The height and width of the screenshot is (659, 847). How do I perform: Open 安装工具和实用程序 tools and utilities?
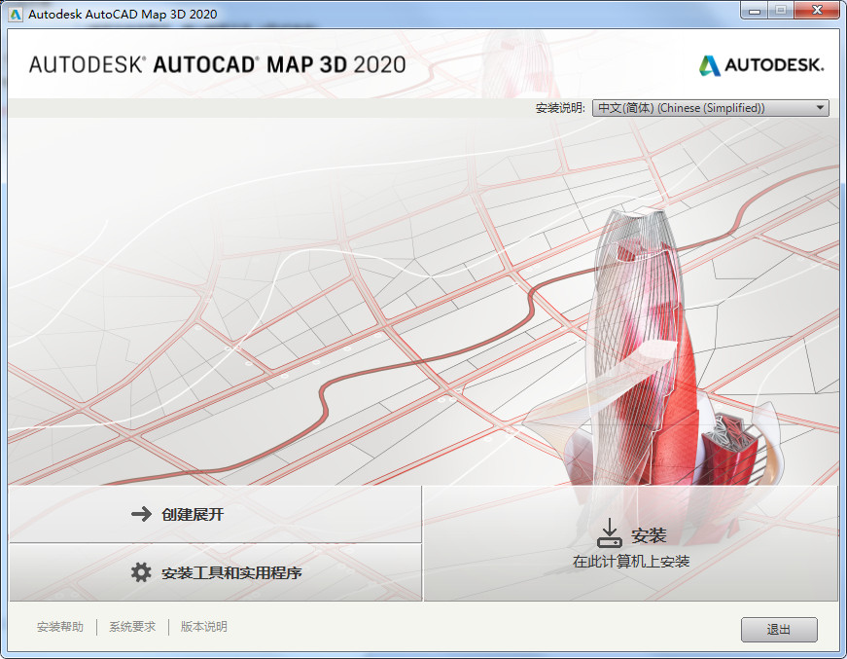click(x=215, y=572)
